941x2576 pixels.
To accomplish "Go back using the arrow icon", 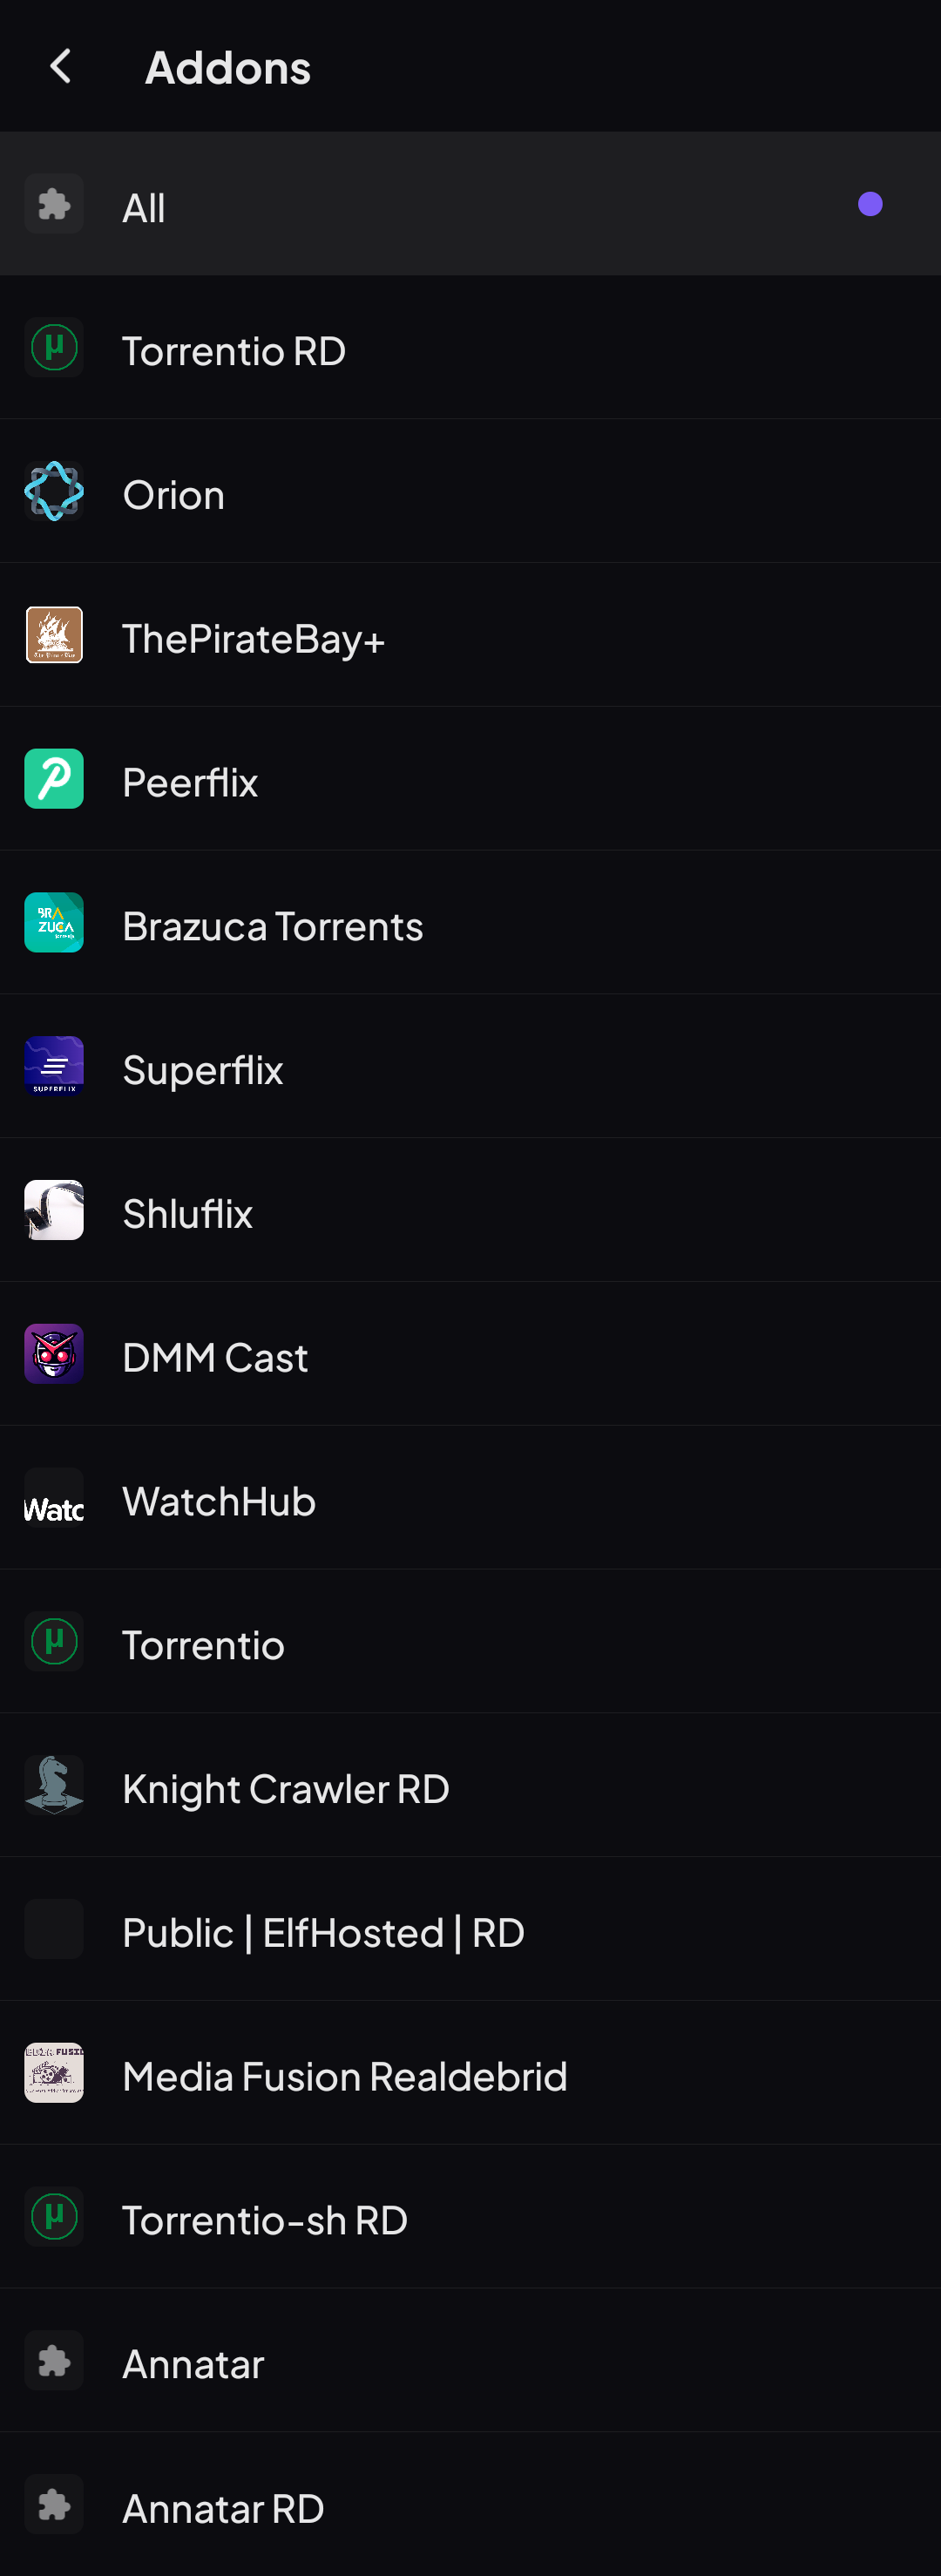I will (61, 67).
